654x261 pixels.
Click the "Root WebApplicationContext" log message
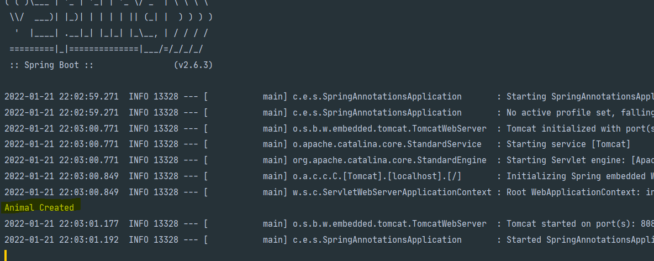580,192
